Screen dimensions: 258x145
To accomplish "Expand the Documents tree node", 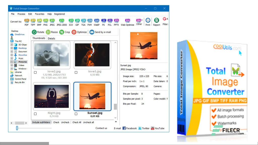I will [12, 52].
